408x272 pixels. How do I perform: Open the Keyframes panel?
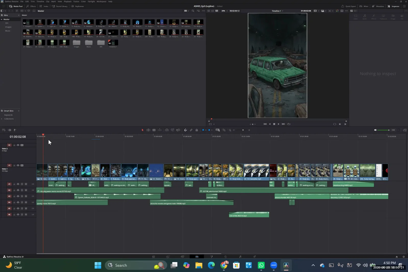tap(78, 6)
